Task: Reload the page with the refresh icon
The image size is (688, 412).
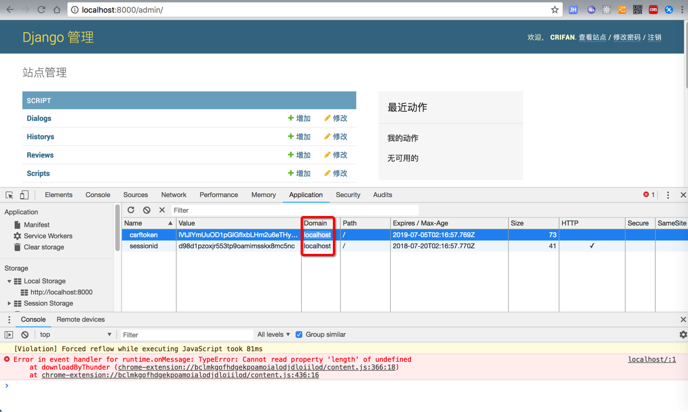Action: 41,10
